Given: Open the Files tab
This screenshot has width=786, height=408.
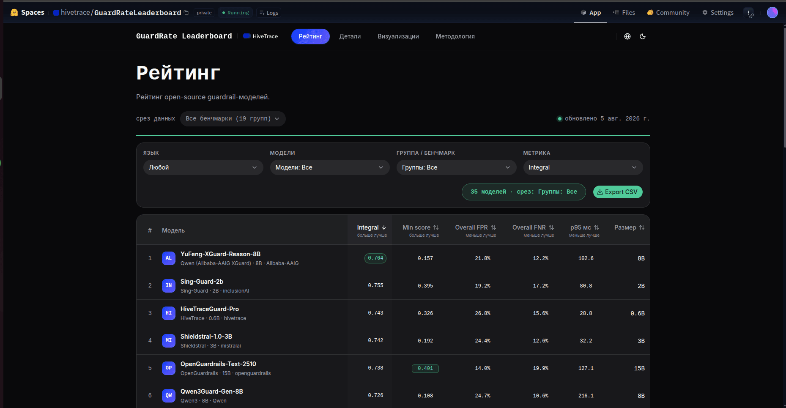Looking at the screenshot, I should (624, 13).
